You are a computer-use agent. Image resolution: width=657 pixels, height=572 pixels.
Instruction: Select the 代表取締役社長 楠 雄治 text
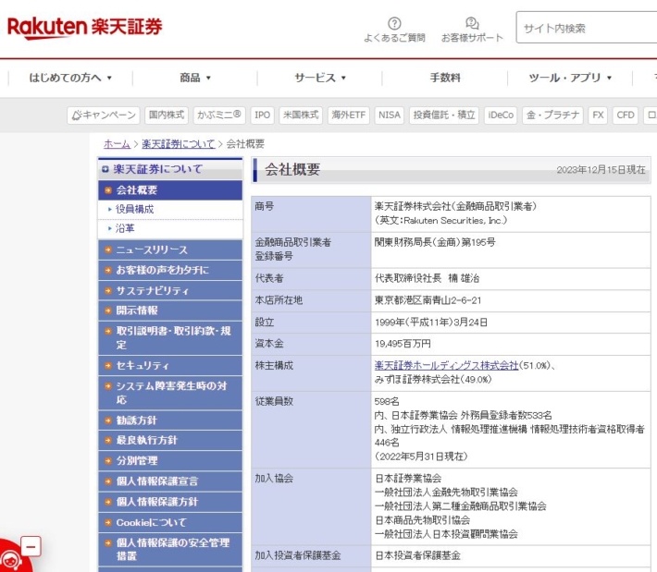pyautogui.click(x=427, y=278)
